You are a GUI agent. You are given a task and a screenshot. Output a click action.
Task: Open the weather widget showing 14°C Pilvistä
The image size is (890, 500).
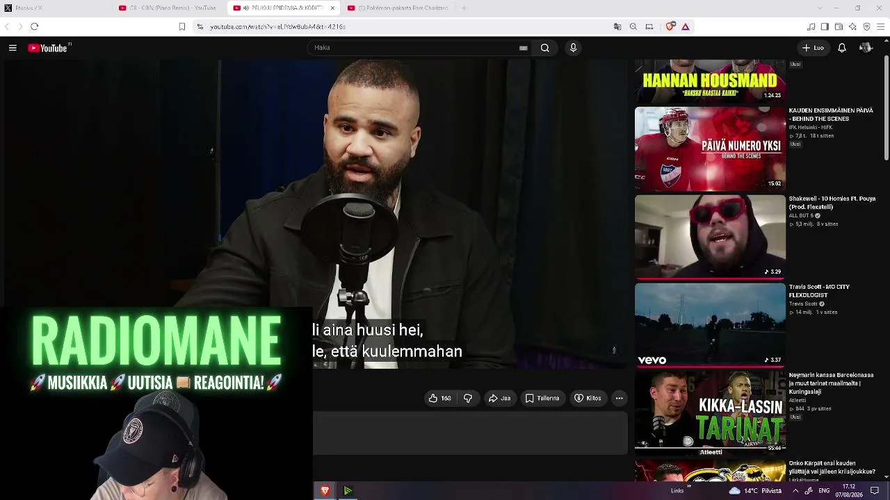[x=756, y=491]
